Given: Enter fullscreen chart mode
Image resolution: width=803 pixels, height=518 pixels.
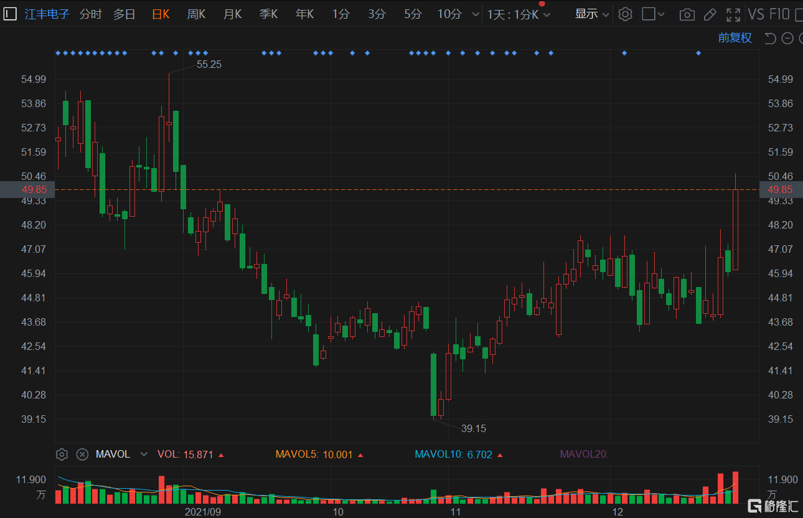Looking at the screenshot, I should coord(733,14).
